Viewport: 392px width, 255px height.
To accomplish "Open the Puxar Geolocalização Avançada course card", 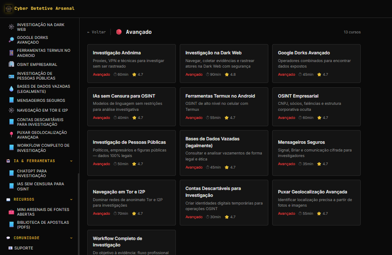I will 317,202.
